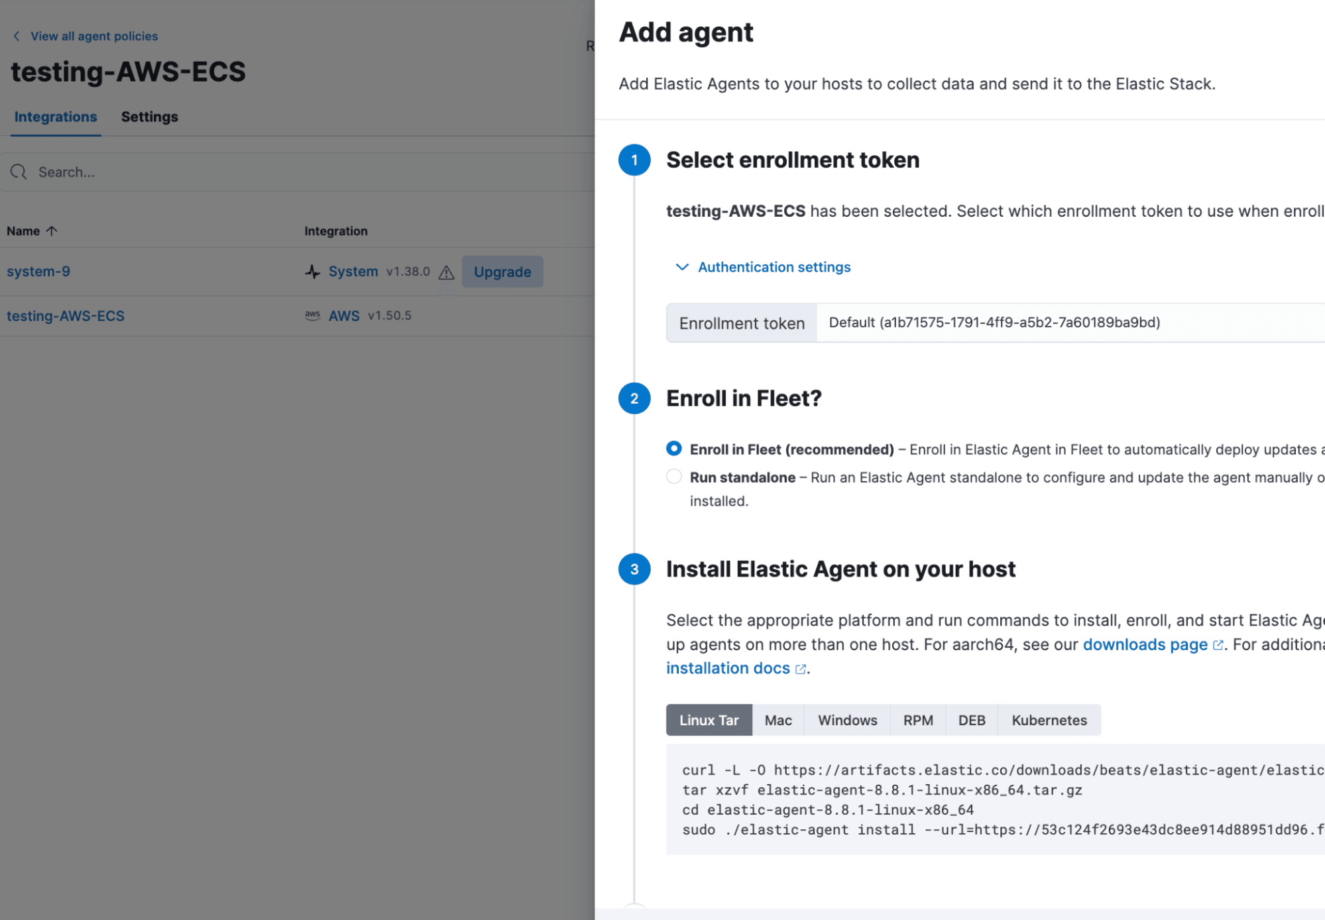Expand the Authentication settings section
1325x920 pixels.
pyautogui.click(x=774, y=267)
